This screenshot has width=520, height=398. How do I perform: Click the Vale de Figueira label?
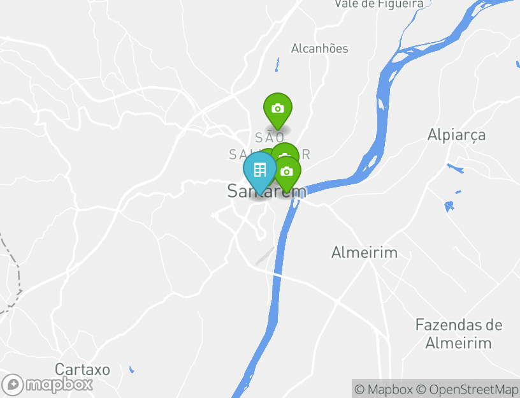pyautogui.click(x=379, y=4)
